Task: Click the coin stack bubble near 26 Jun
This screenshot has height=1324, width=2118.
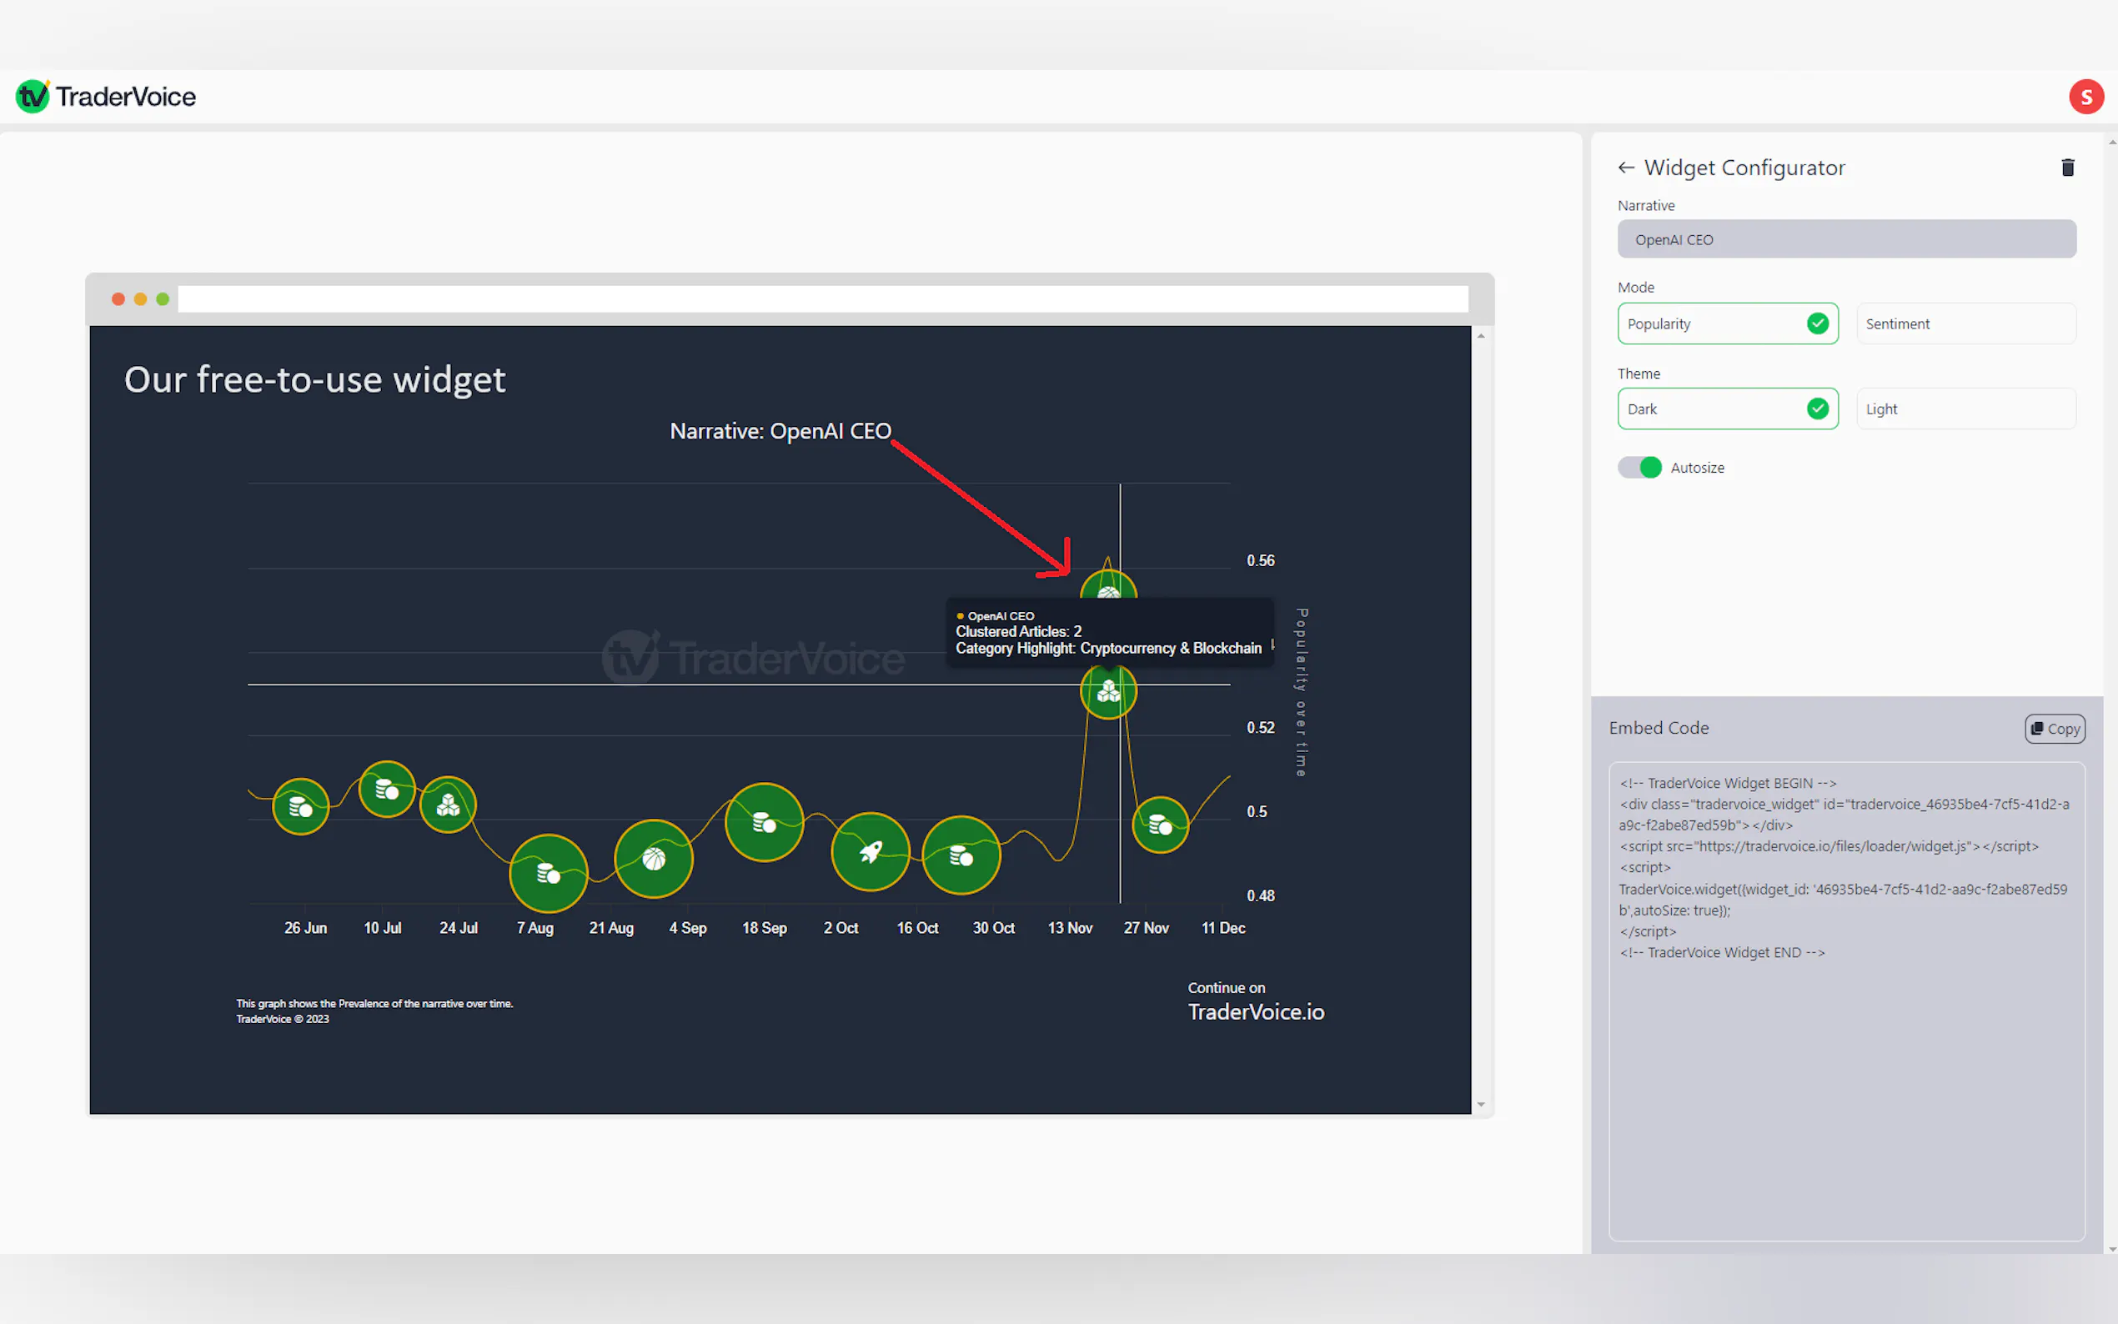Action: pos(300,806)
